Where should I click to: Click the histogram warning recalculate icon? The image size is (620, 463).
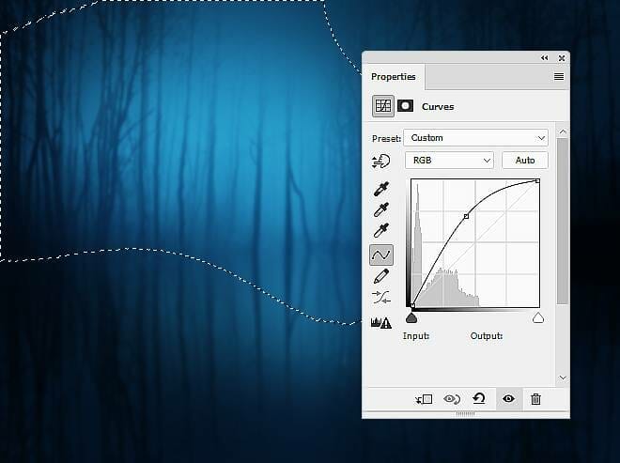tap(381, 322)
